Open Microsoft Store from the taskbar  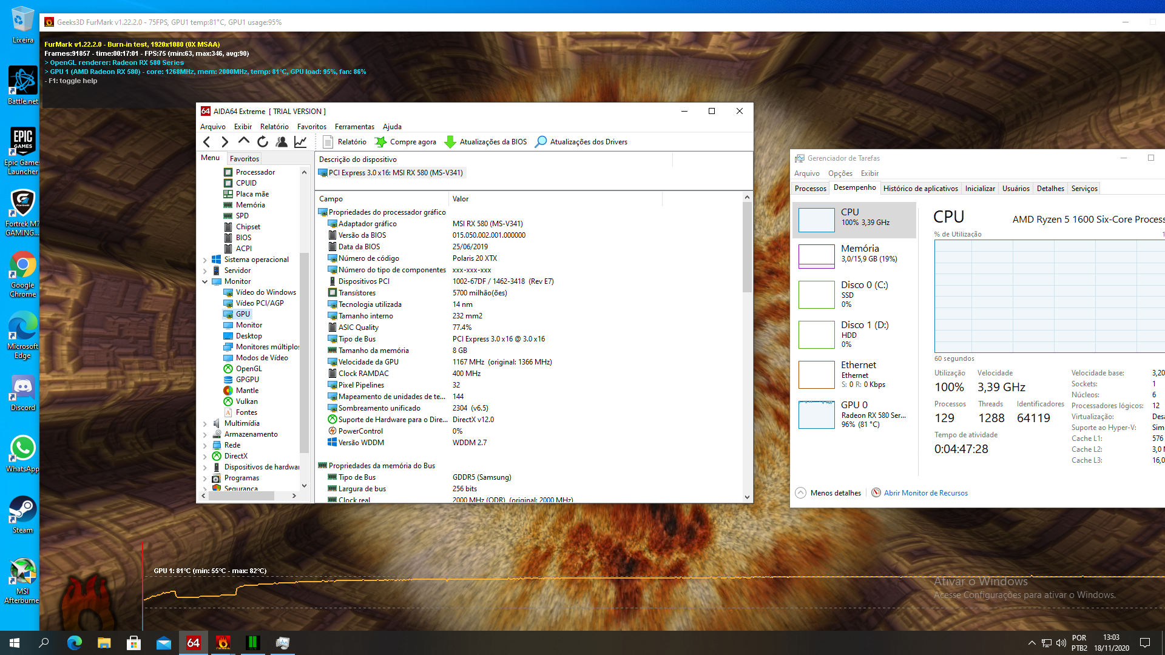click(133, 643)
